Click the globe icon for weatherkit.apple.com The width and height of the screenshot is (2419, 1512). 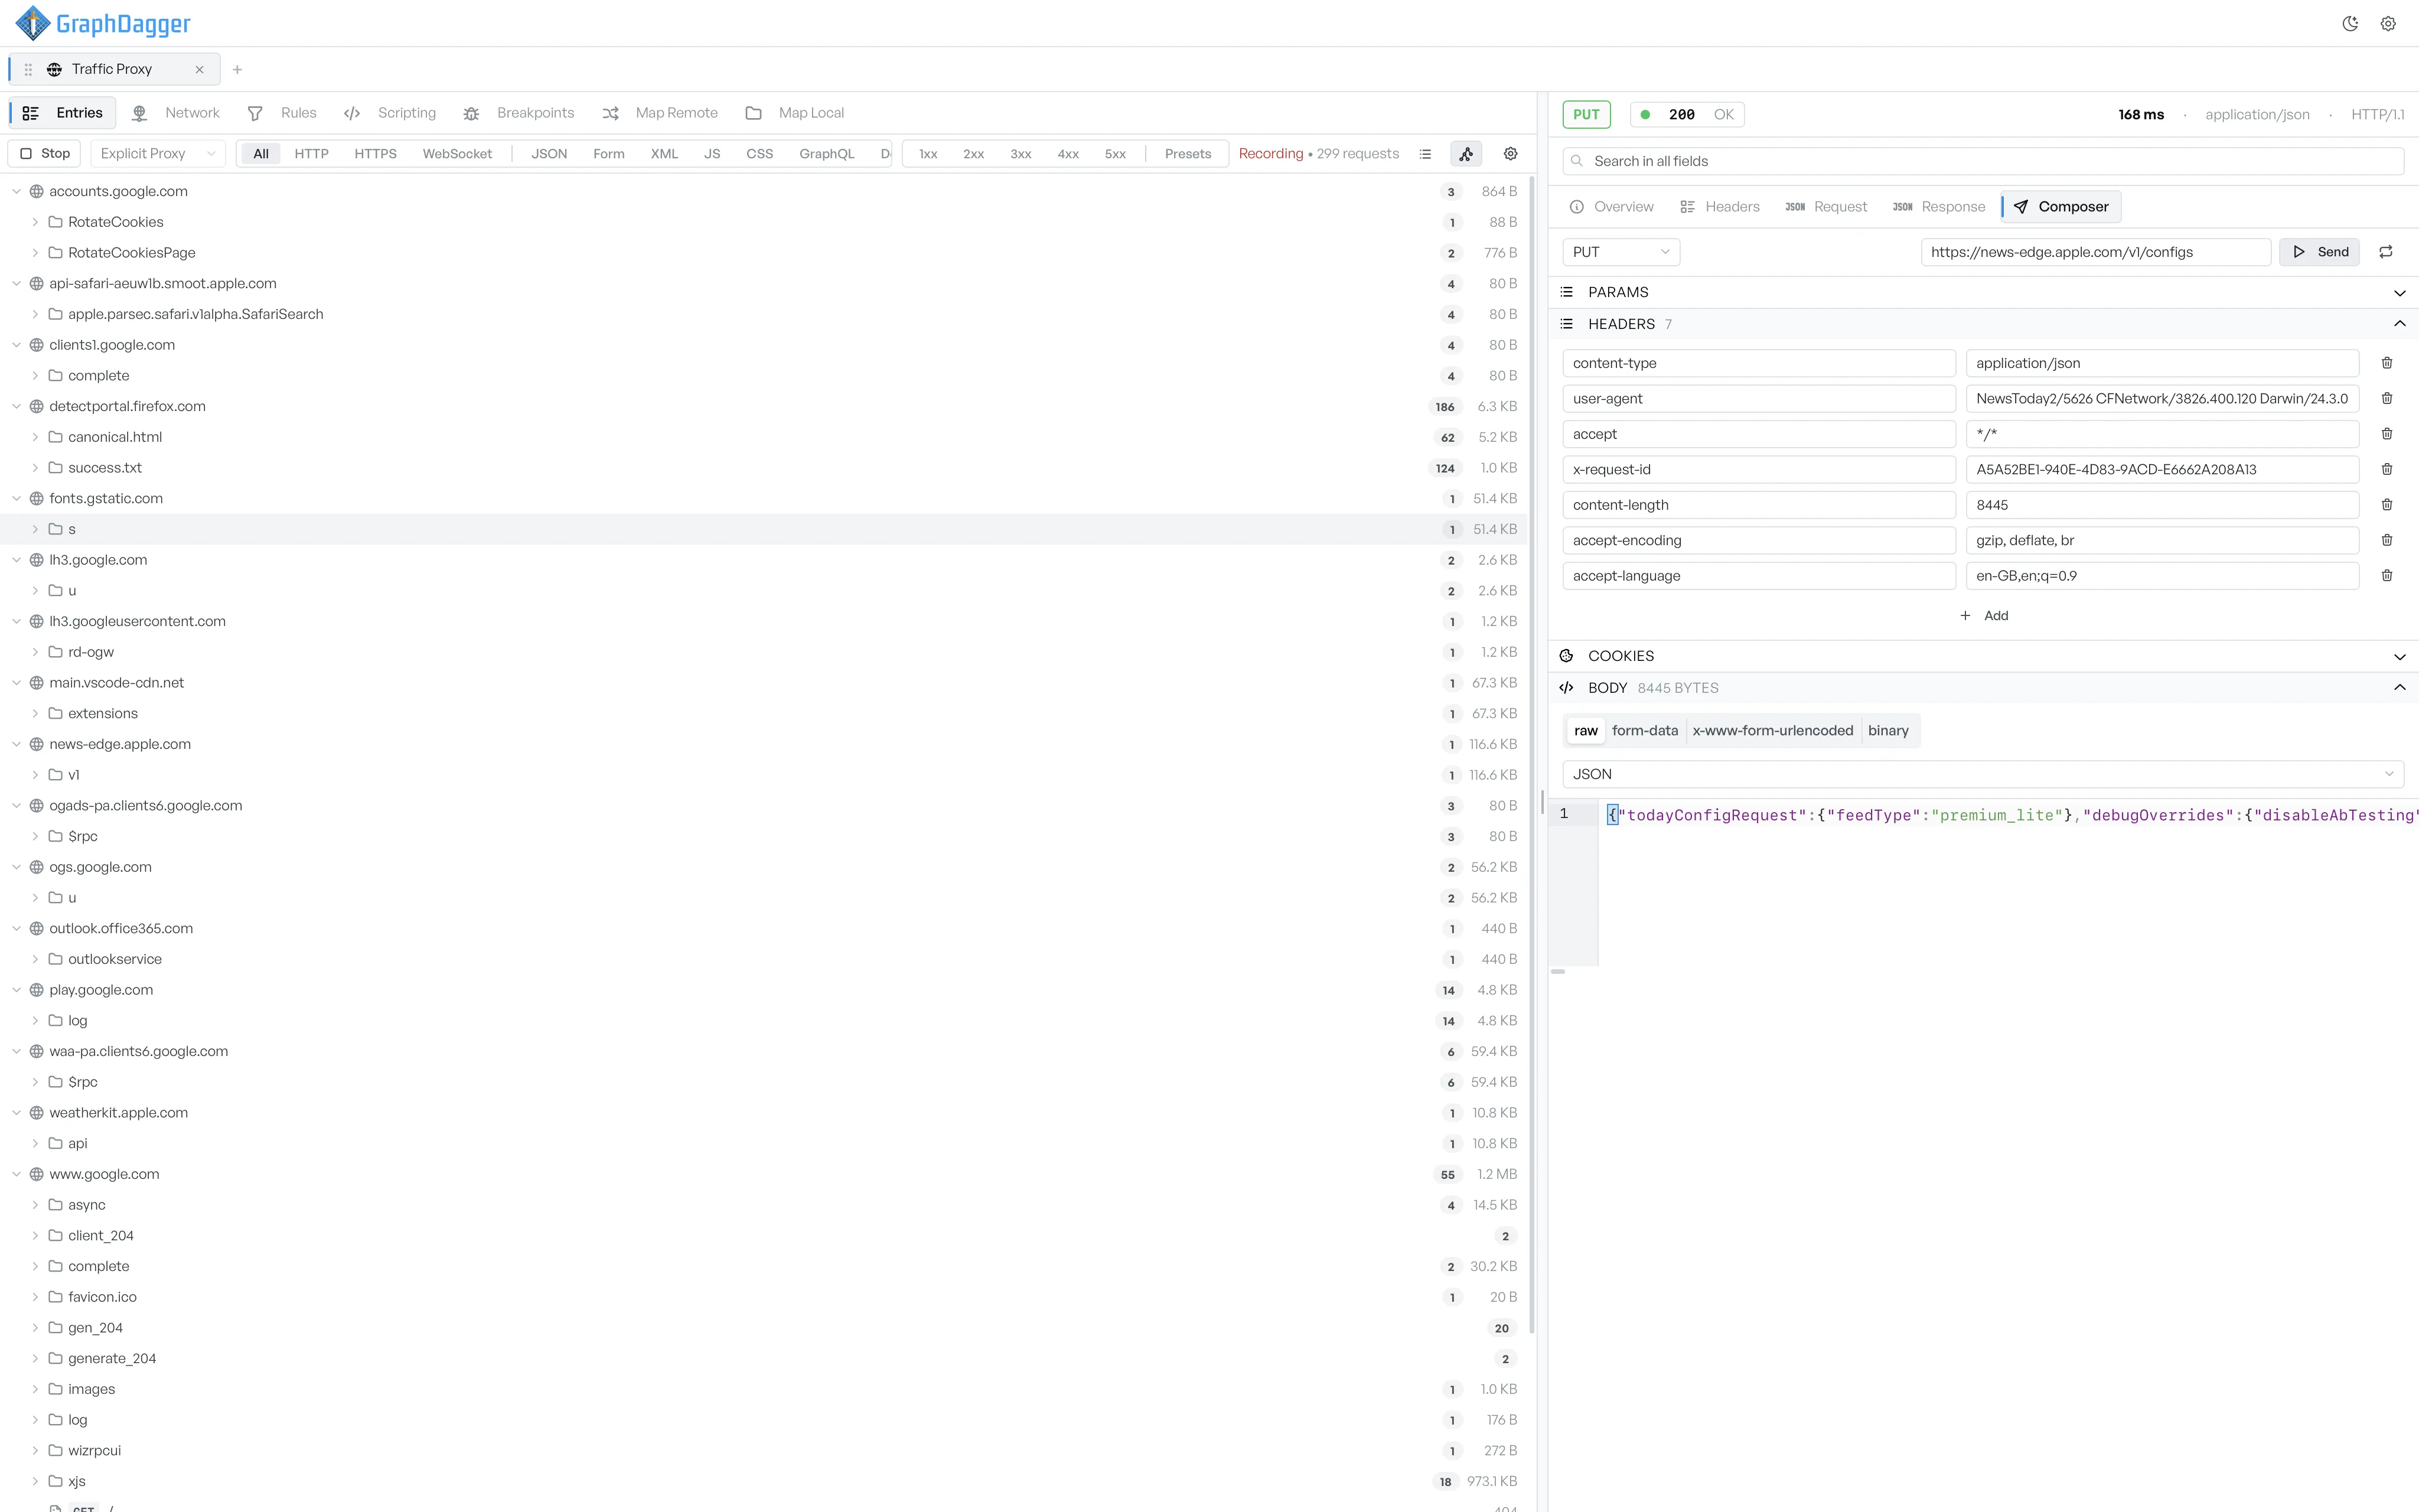[36, 1113]
